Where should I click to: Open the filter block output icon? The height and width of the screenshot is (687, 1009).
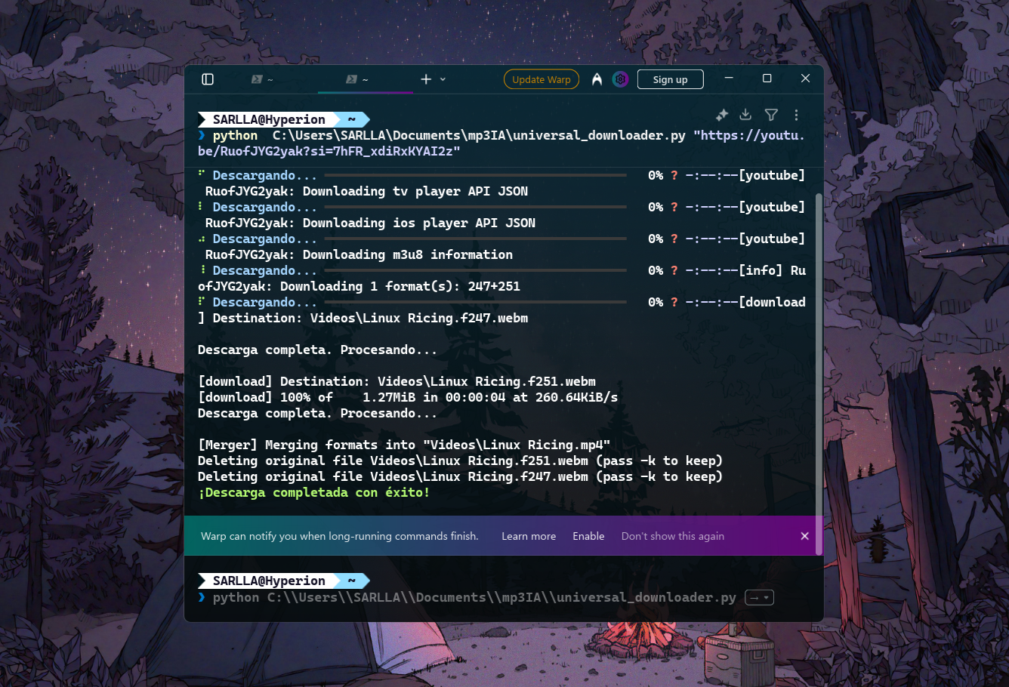coord(771,115)
